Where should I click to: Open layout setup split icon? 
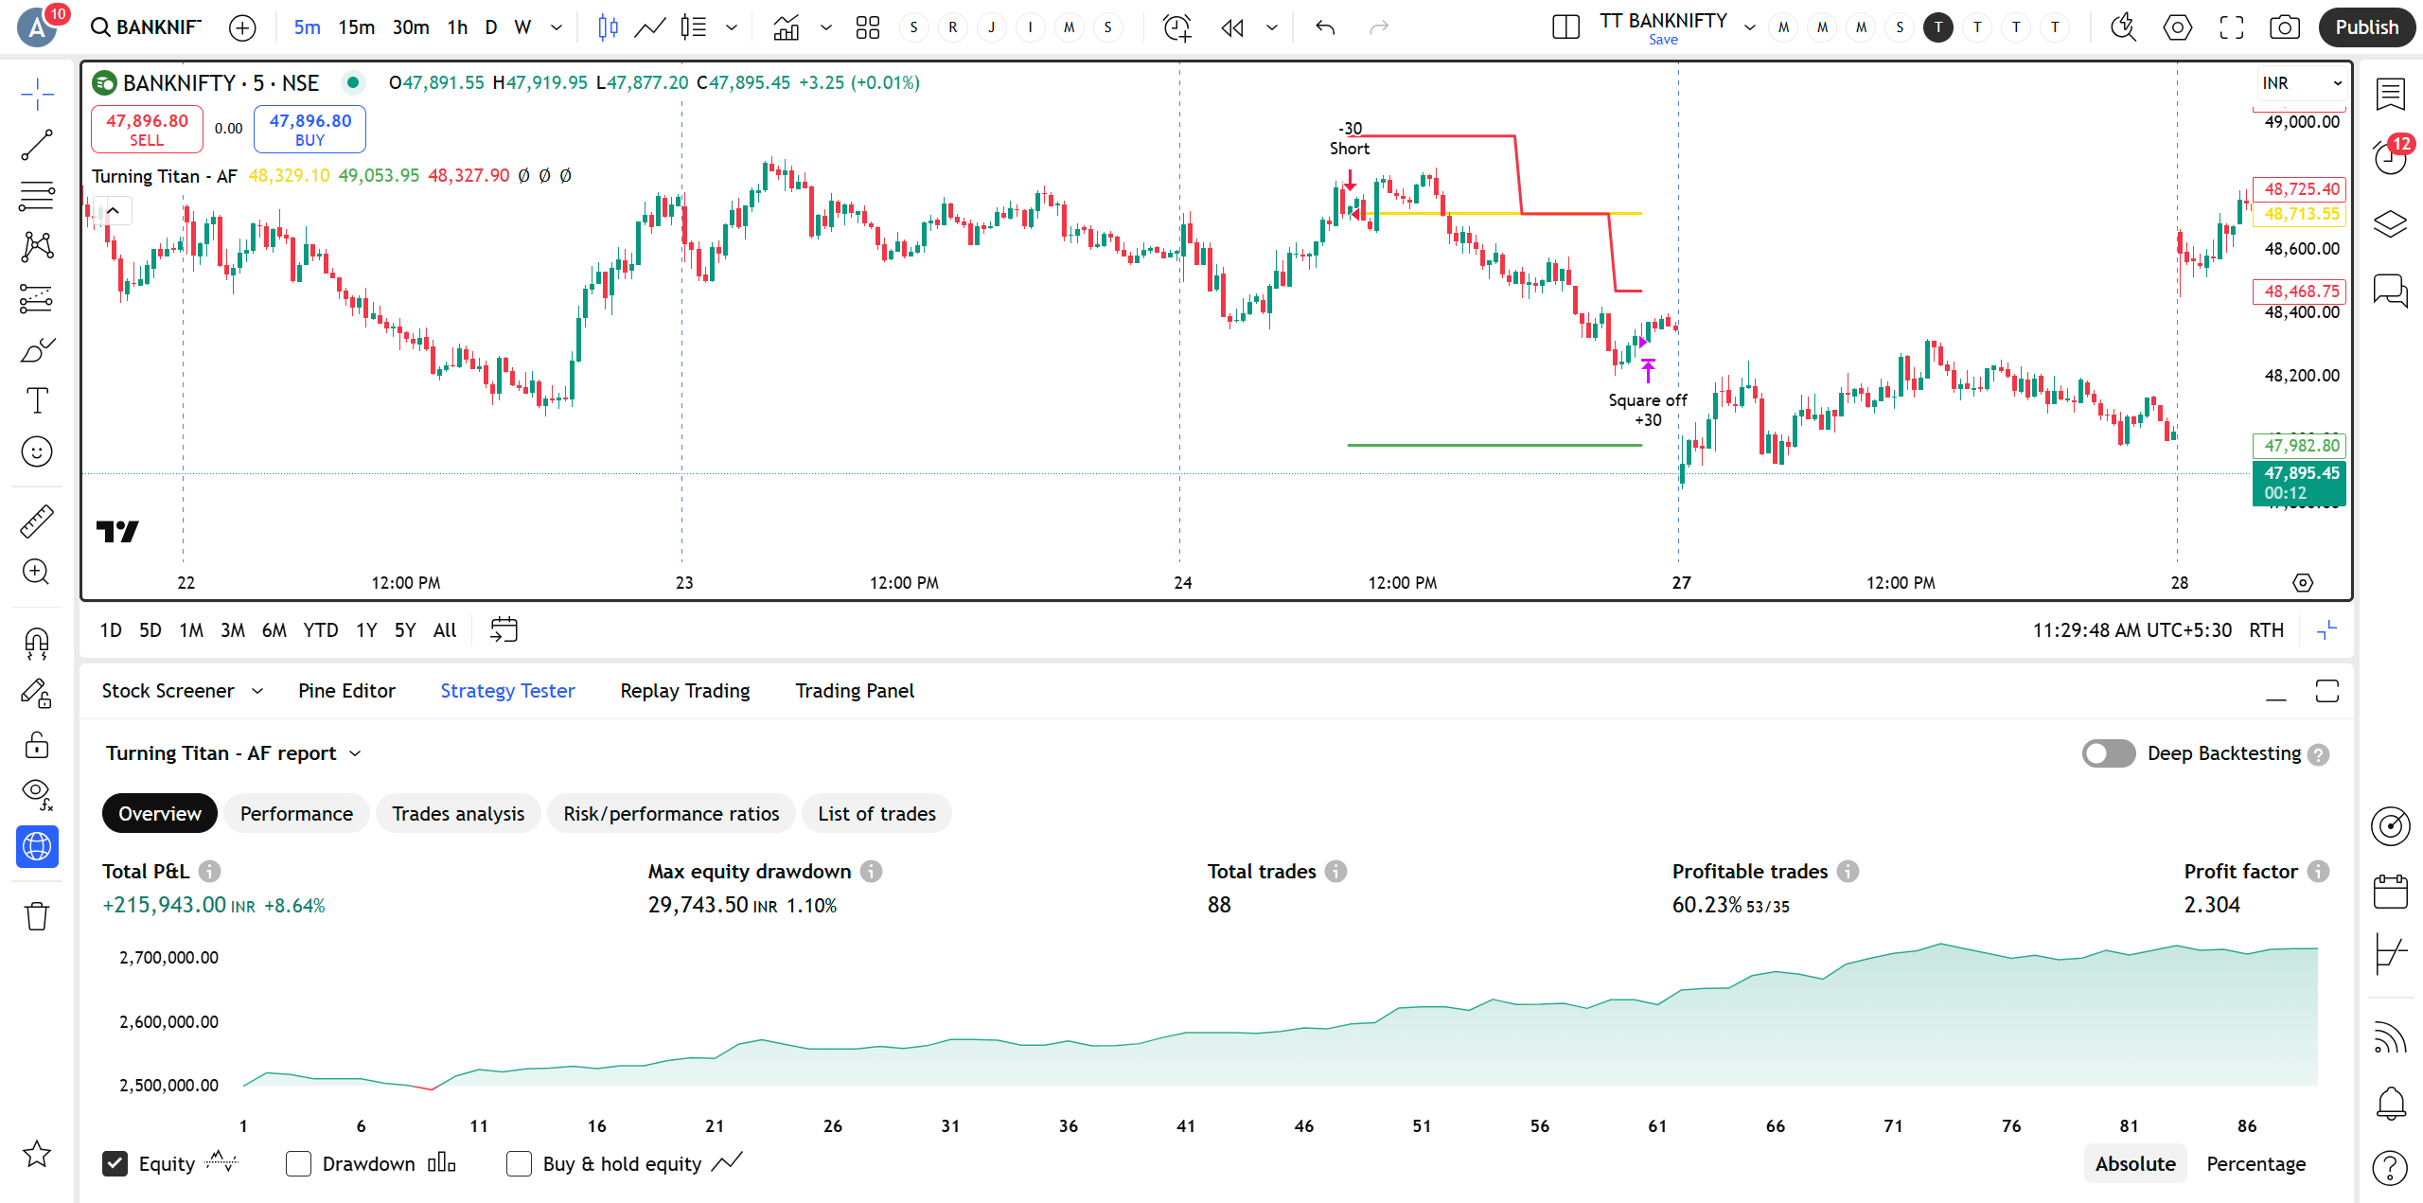[1565, 27]
